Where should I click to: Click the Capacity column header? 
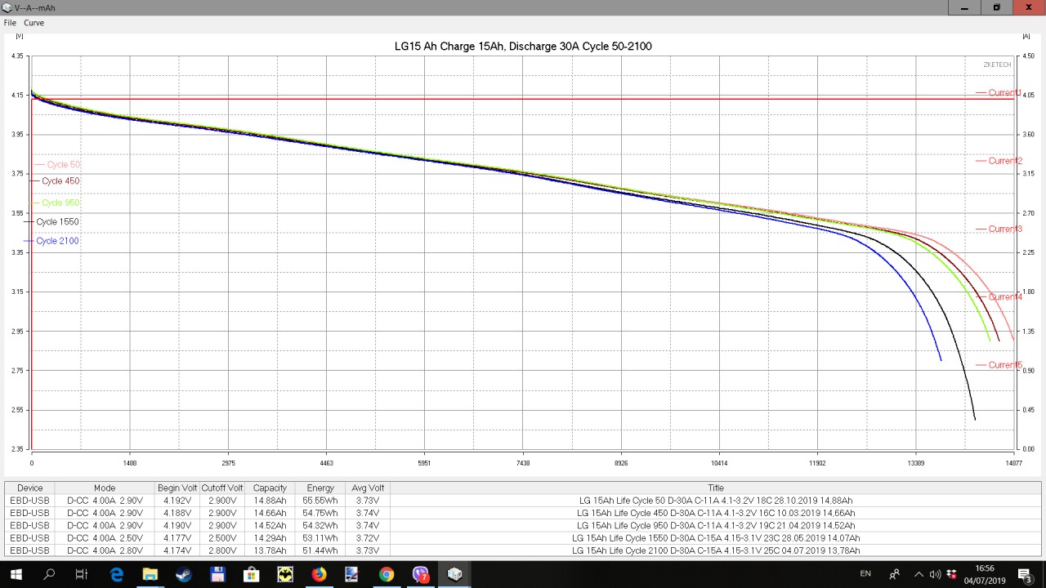(270, 488)
